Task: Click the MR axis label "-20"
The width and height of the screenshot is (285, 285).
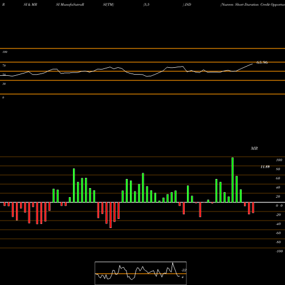Action: tap(278, 215)
